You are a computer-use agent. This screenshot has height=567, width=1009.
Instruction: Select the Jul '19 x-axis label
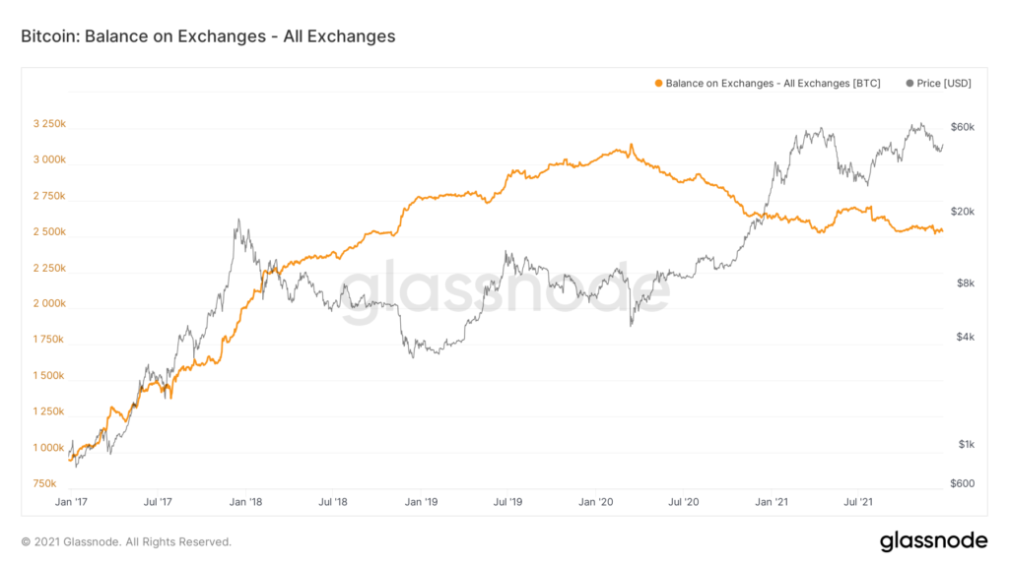click(x=508, y=502)
